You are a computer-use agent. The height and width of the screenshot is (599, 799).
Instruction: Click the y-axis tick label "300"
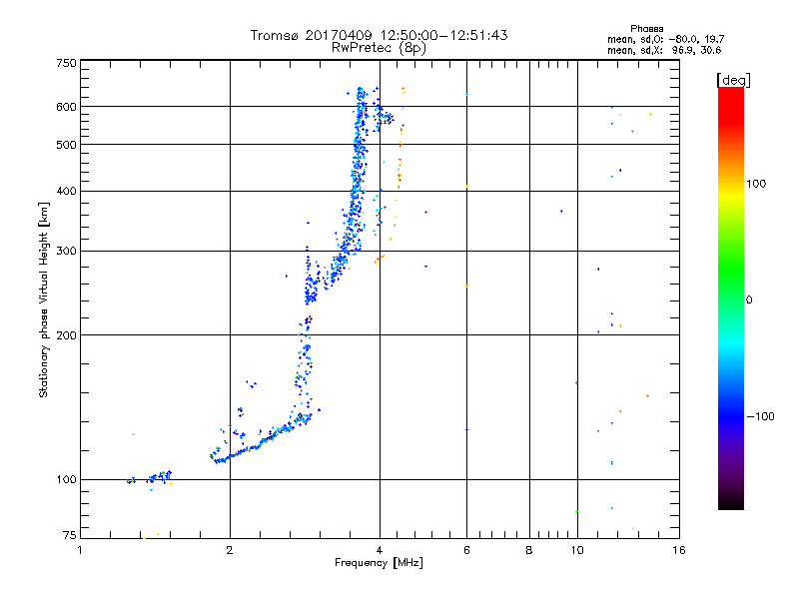(x=66, y=251)
